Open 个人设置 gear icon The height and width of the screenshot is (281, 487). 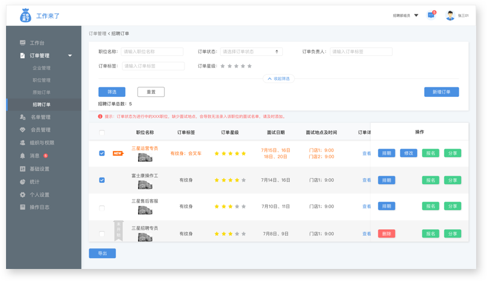pyautogui.click(x=23, y=195)
